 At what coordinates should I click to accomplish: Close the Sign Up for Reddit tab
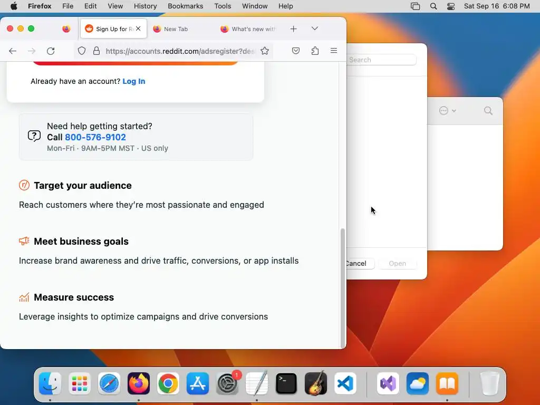(138, 28)
